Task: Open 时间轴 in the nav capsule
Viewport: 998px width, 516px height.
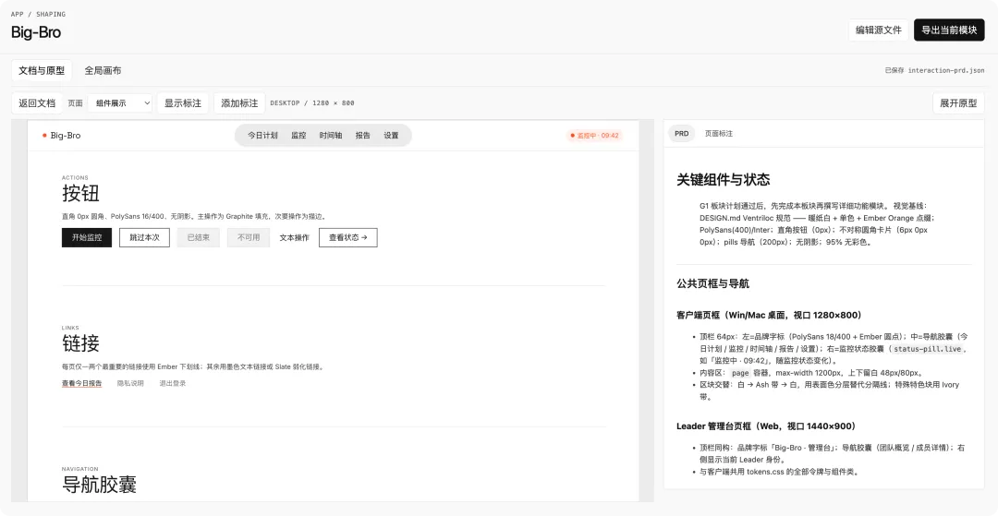Action: [x=331, y=136]
